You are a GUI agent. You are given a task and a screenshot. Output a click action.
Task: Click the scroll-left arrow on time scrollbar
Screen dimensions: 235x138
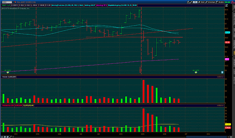point(13,137)
